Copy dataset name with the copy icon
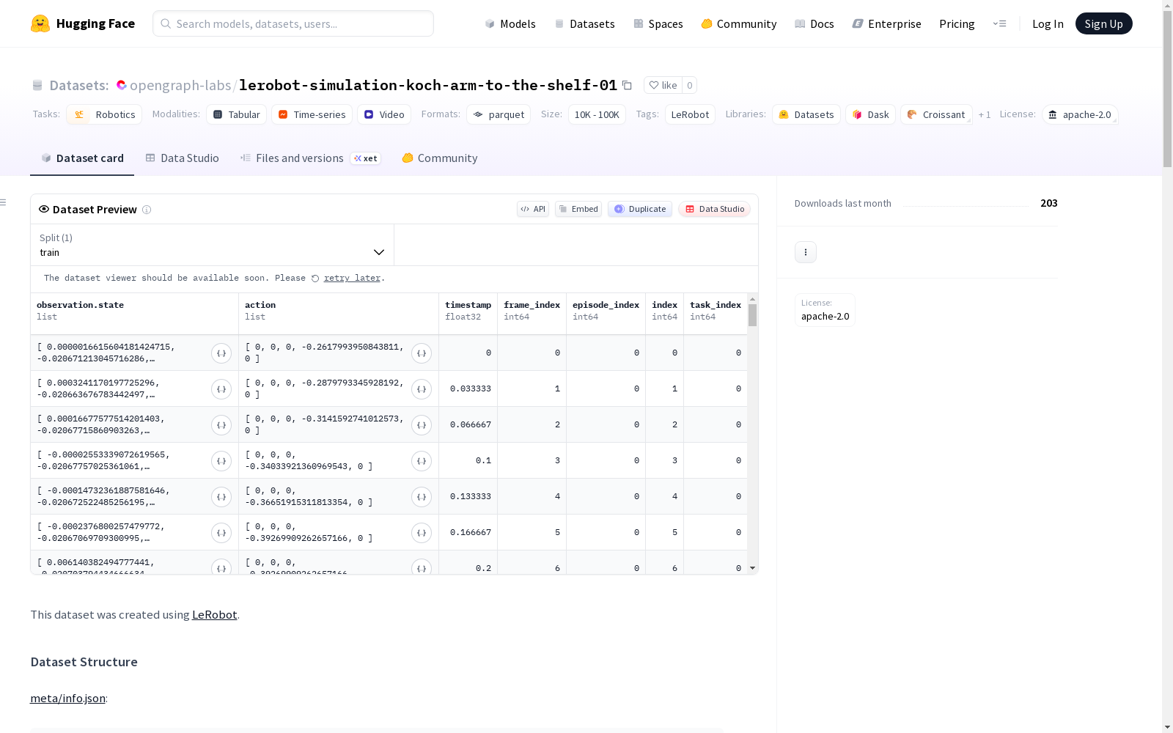The height and width of the screenshot is (733, 1173). coord(627,85)
